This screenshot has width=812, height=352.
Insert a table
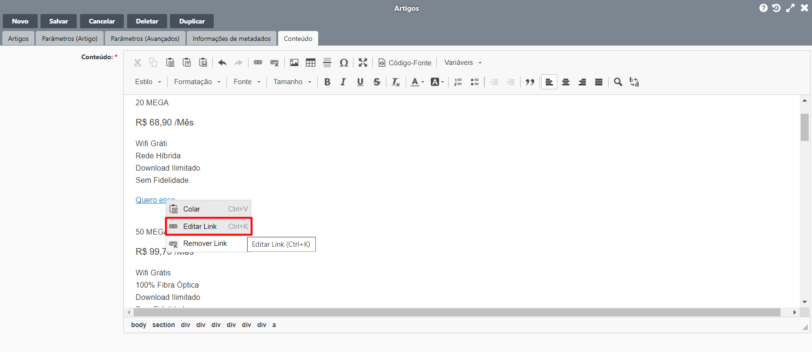[x=311, y=63]
